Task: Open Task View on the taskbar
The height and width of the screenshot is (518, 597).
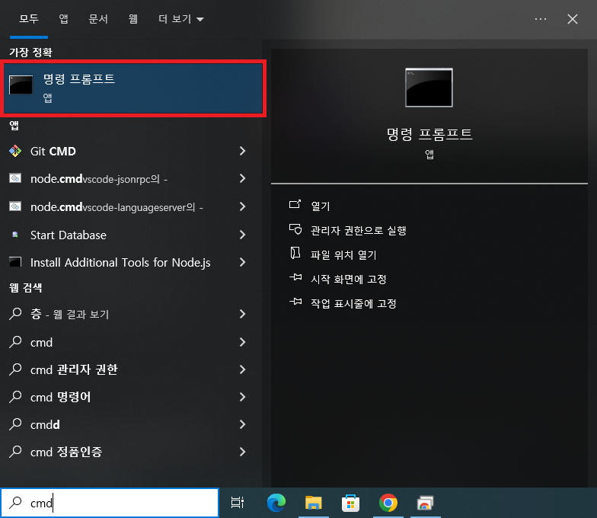Action: point(238,503)
